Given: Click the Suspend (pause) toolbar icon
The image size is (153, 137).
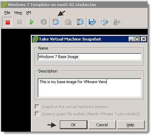Looking at the screenshot, I should (x=19, y=22).
